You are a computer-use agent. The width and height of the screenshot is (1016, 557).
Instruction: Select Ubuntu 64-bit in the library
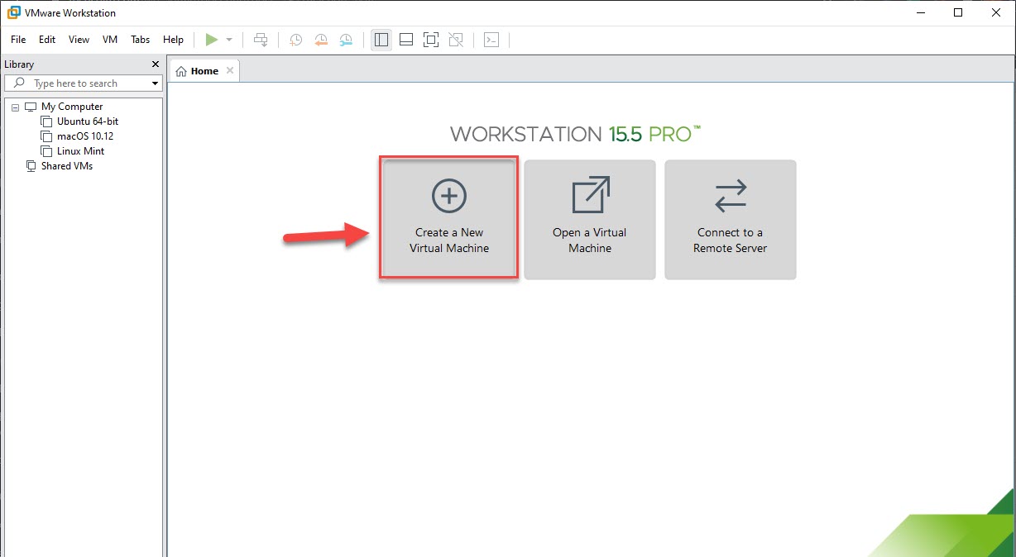pos(88,121)
